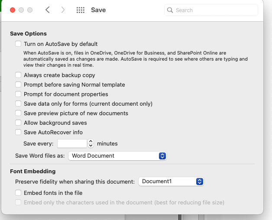Screen dimensions: 272x220
Task: Enable Prompt for document properties
Action: [18, 94]
